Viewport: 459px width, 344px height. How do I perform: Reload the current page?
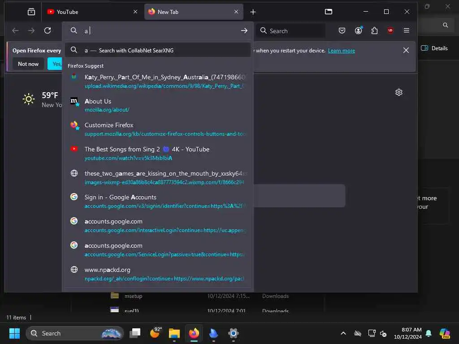pyautogui.click(x=48, y=30)
